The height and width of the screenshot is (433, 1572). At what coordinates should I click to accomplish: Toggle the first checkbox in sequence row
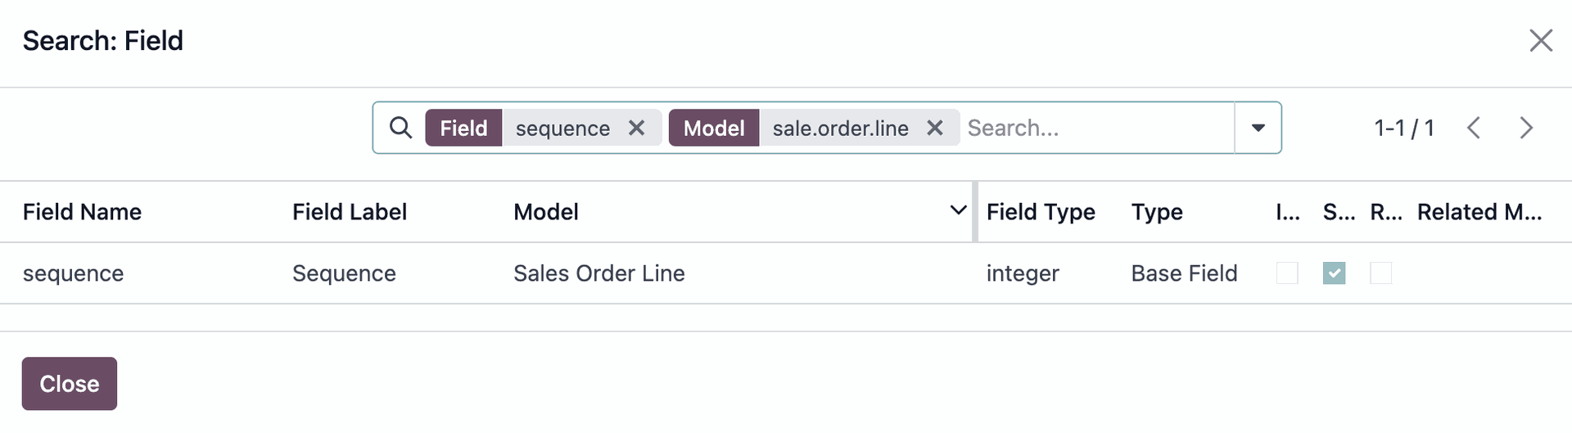1287,273
